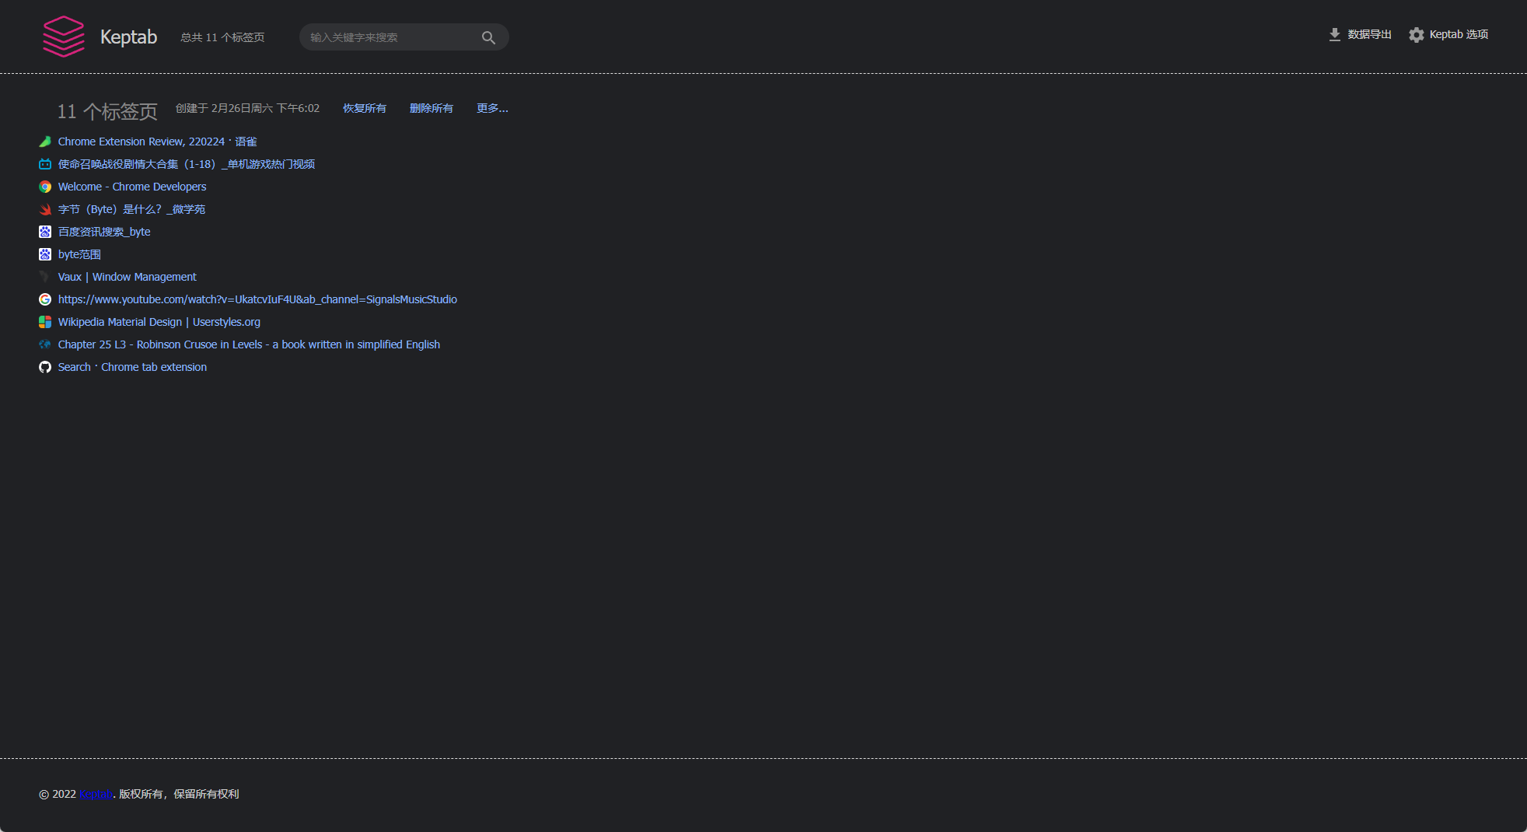This screenshot has width=1527, height=832.
Task: Open the YouTube watch URL link
Action: coord(257,299)
